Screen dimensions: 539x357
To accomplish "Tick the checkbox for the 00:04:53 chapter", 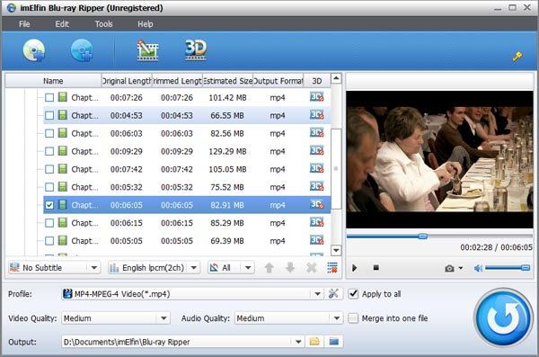I will tap(49, 115).
